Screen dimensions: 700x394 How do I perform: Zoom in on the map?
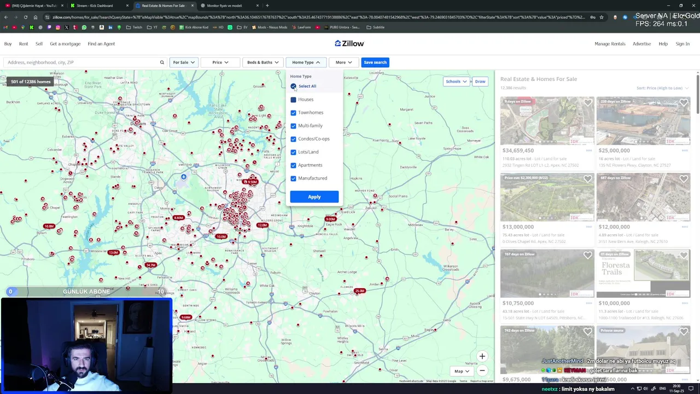(x=482, y=356)
